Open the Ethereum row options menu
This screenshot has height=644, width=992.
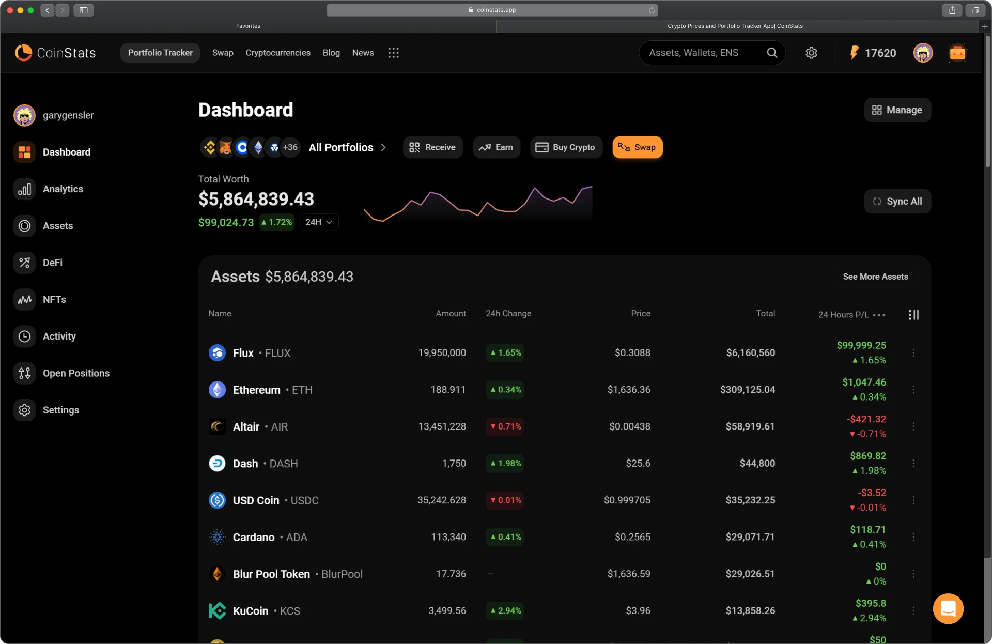coord(913,390)
